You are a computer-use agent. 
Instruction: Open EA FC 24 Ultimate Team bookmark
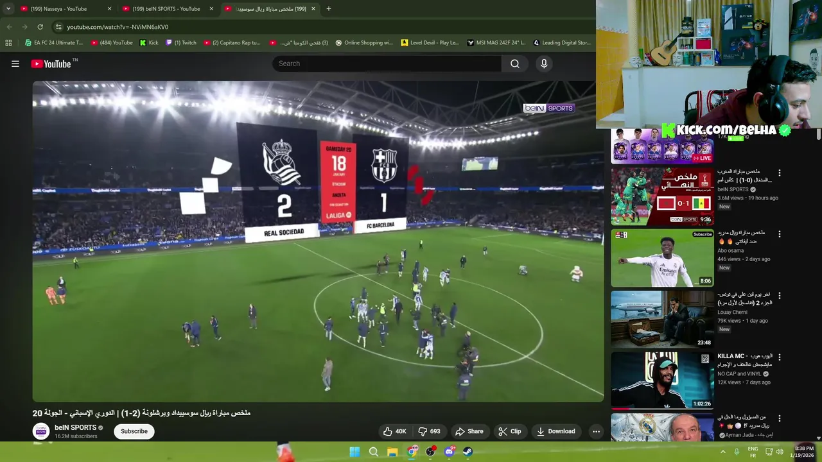tap(54, 43)
